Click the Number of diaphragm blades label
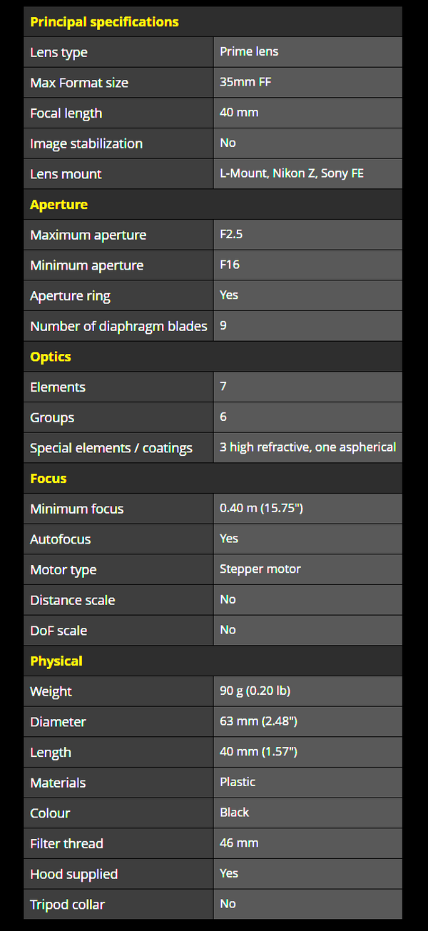This screenshot has width=428, height=931. tap(118, 326)
